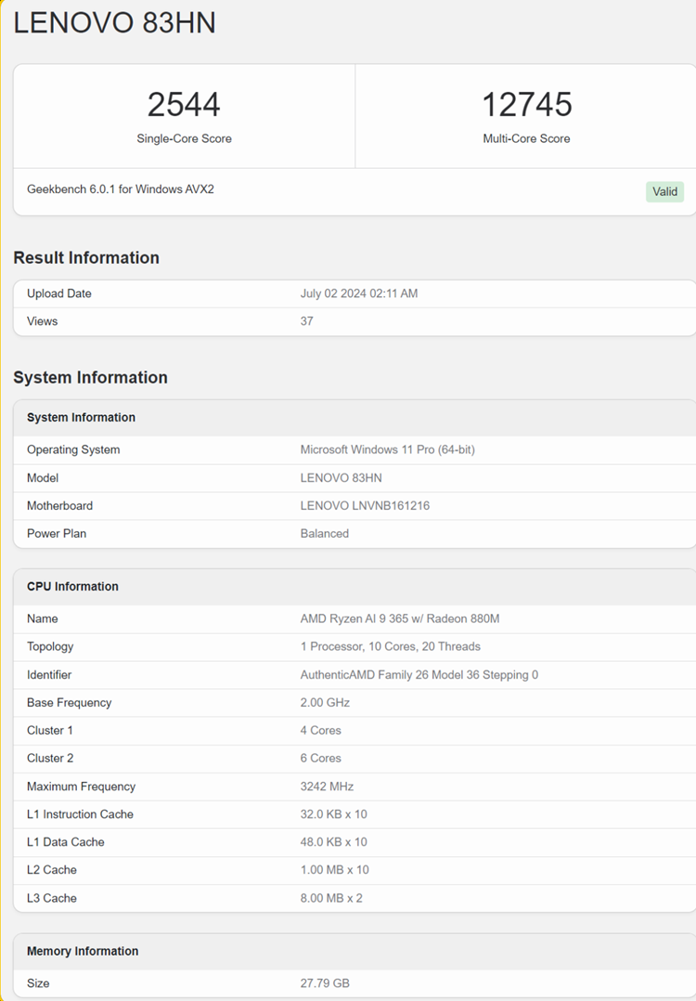
Task: Select the single-core score 2544
Action: pos(184,105)
